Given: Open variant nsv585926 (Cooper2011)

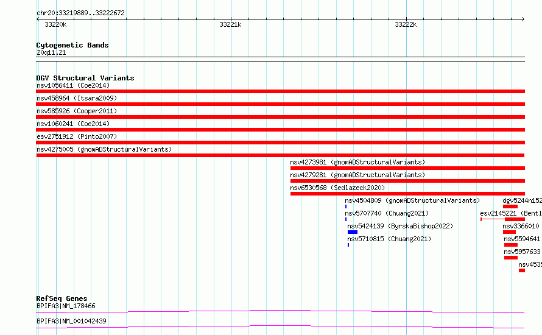Looking at the screenshot, I should tap(77, 111).
